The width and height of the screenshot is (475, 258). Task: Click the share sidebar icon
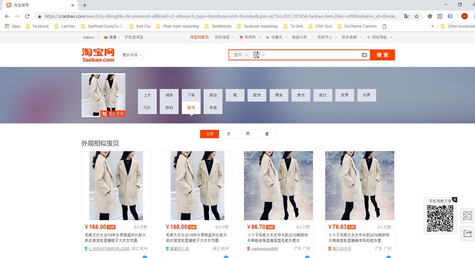coord(468,233)
